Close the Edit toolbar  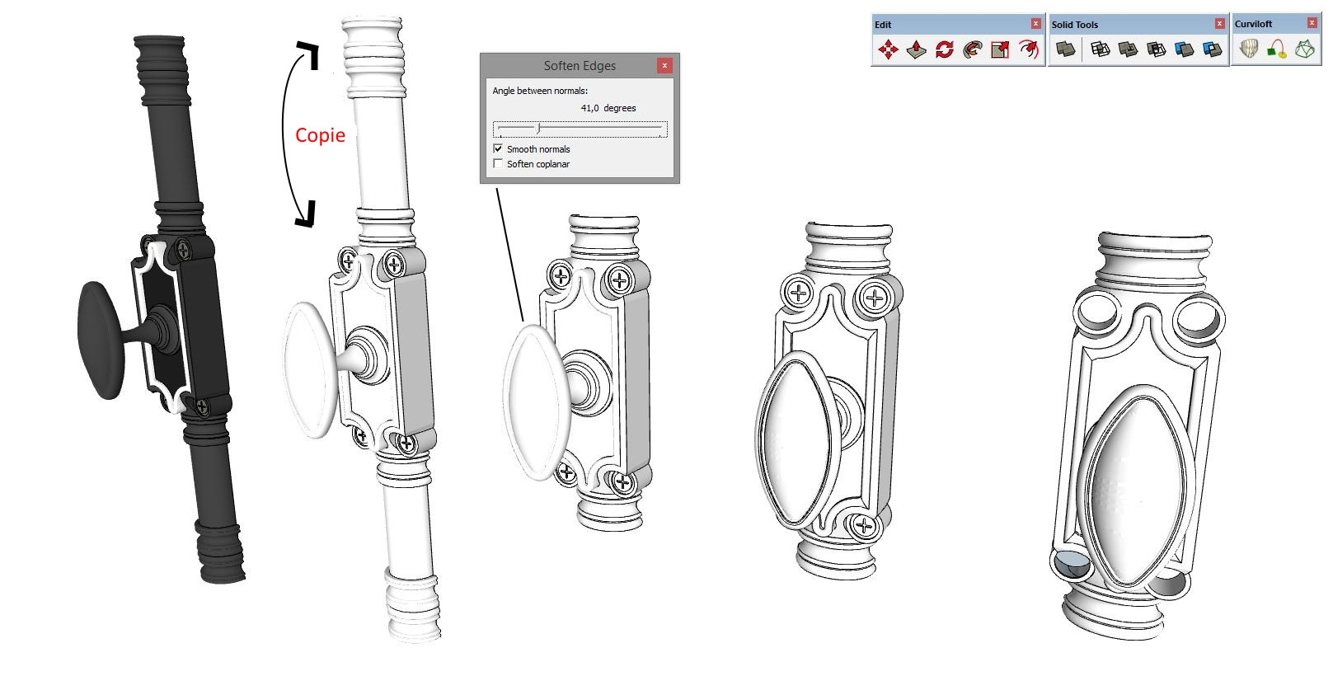(1036, 24)
